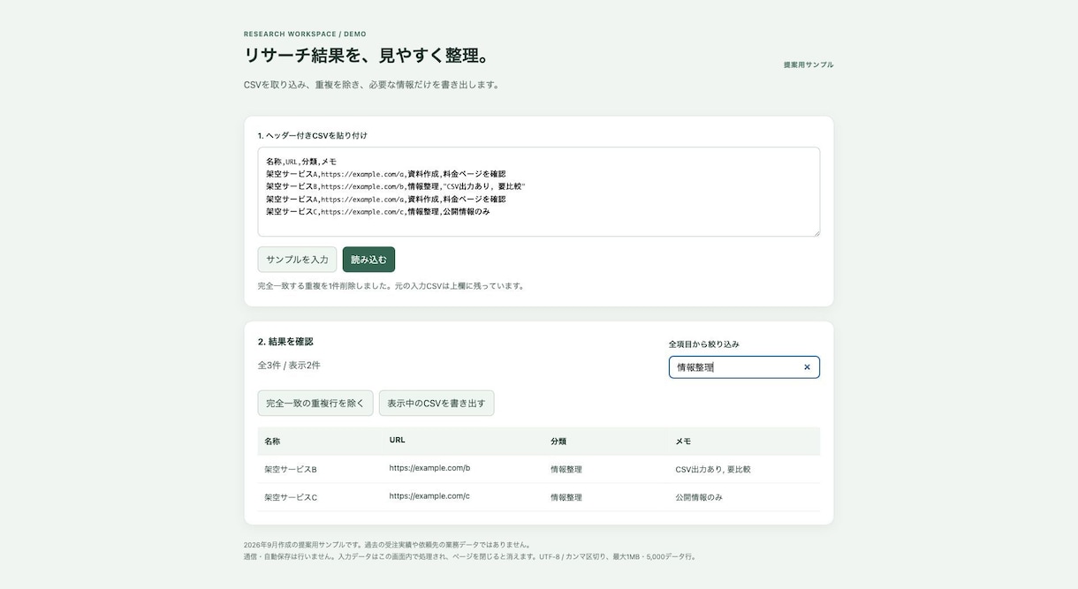Click 完全一致の重複行を除く button

pyautogui.click(x=315, y=404)
